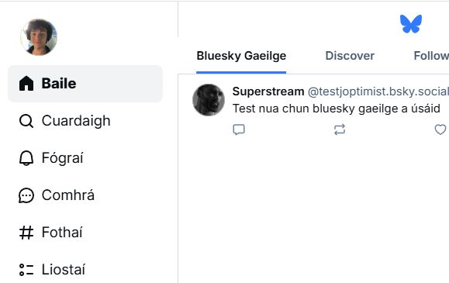The height and width of the screenshot is (283, 449).
Task: Click the Fothaí hashtag icon
Action: [26, 233]
